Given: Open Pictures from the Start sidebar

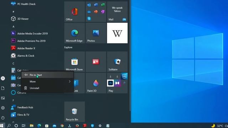Looking at the screenshot, I should (3, 98).
